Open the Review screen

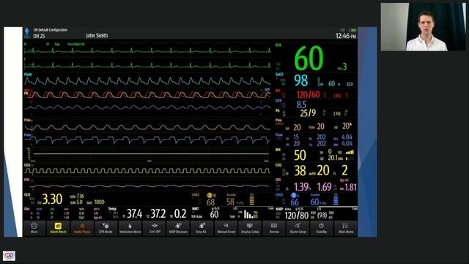point(274,228)
